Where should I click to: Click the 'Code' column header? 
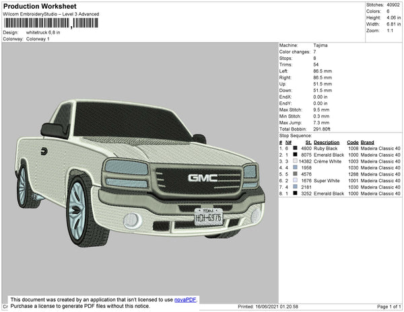352,143
